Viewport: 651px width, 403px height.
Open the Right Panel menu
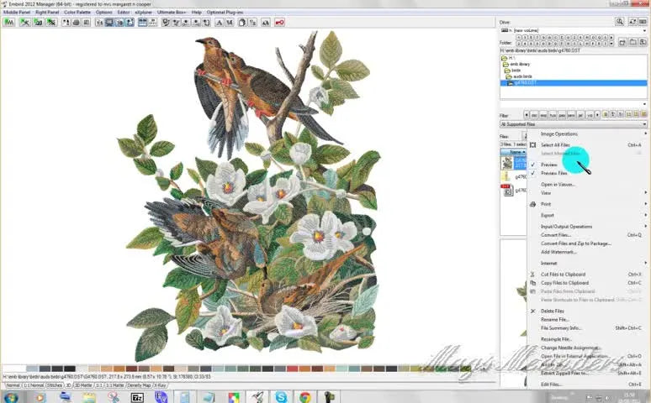47,13
